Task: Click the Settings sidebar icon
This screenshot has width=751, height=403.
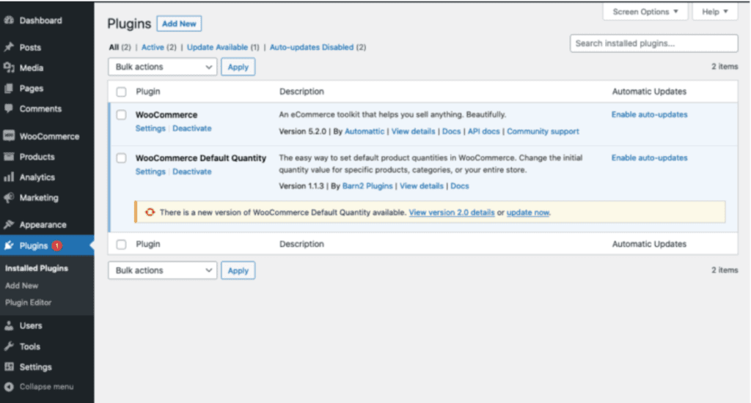Action: [9, 366]
